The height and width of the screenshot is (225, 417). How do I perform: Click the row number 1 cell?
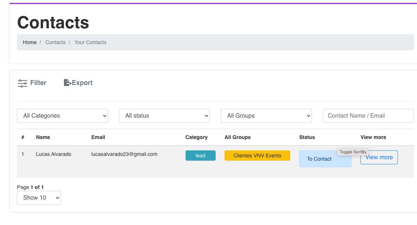[23, 154]
